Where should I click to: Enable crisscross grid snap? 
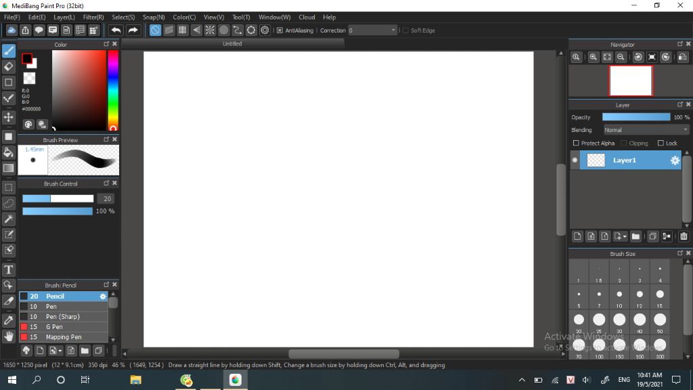click(x=183, y=30)
